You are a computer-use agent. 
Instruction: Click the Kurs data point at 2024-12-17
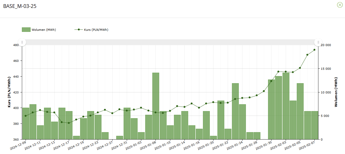click(69, 123)
